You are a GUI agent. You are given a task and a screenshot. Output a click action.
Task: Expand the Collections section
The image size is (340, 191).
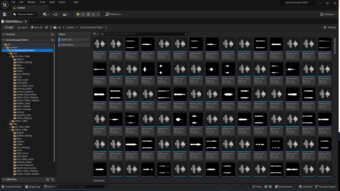3,179
